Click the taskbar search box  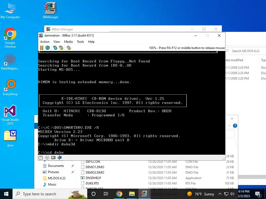coord(50,194)
